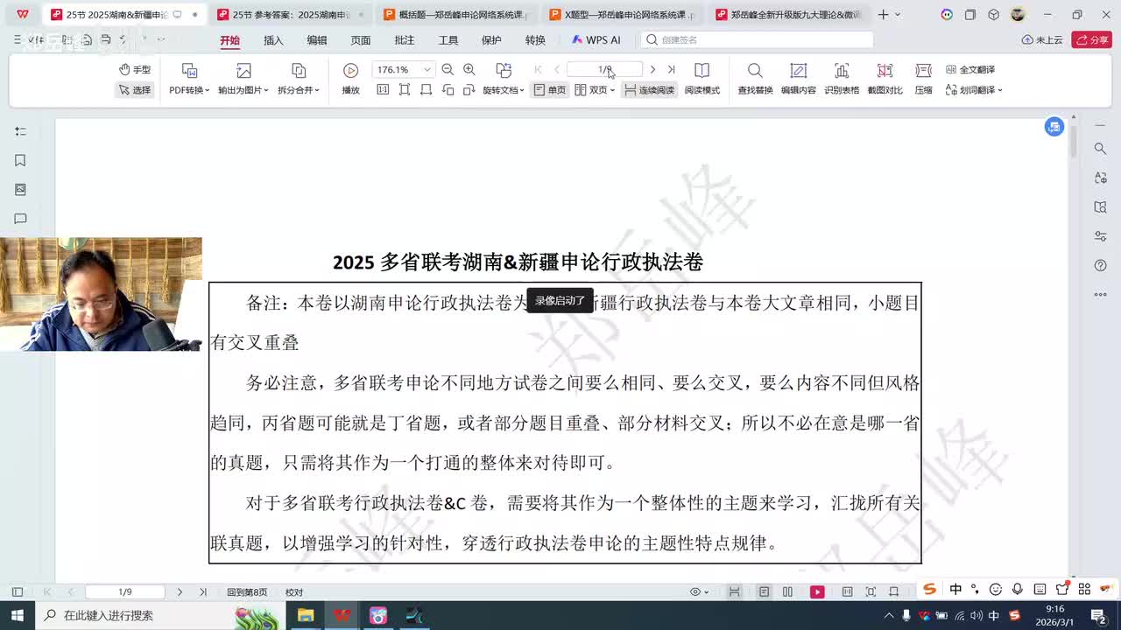Click the blue floating assistant icon
The image size is (1121, 630).
[x=1054, y=127]
